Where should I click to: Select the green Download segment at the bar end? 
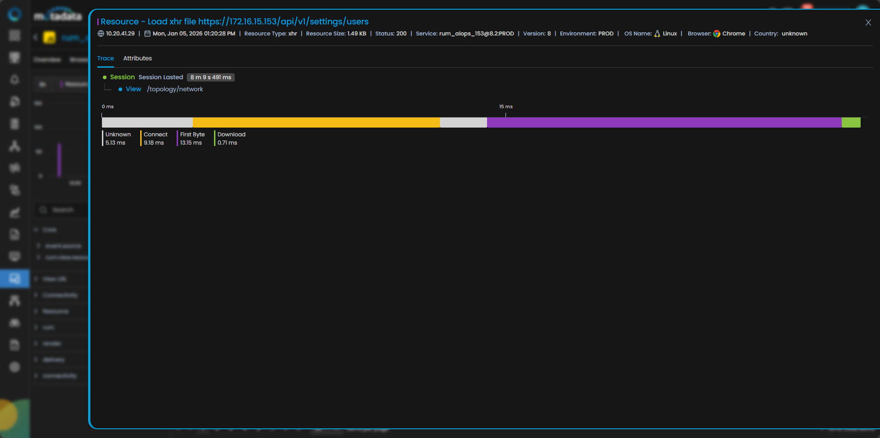[850, 123]
